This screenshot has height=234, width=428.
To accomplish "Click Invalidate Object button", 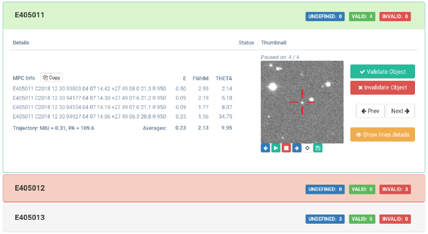I will coord(382,88).
